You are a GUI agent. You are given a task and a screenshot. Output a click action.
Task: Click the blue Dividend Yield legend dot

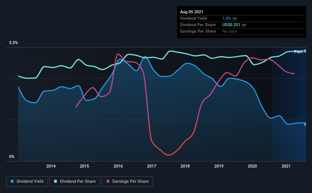pos(12,181)
